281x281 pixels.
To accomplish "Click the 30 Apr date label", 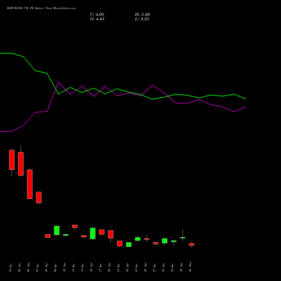I will tap(181, 268).
